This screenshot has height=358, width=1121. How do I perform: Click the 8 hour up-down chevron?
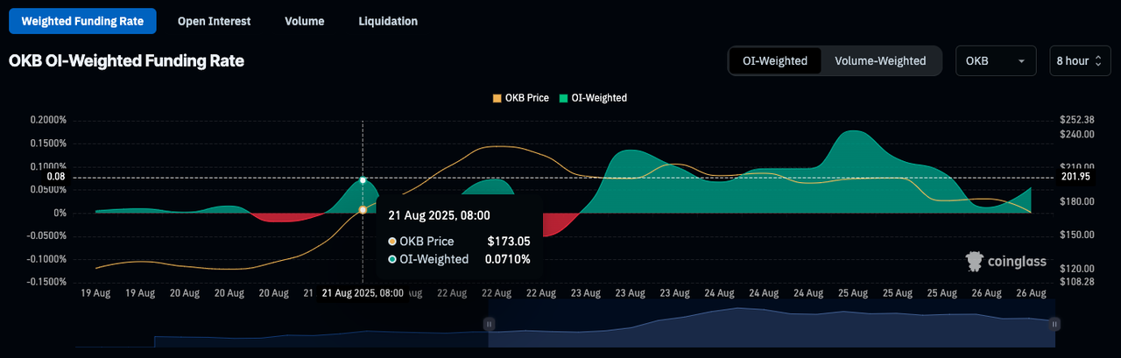[1098, 61]
